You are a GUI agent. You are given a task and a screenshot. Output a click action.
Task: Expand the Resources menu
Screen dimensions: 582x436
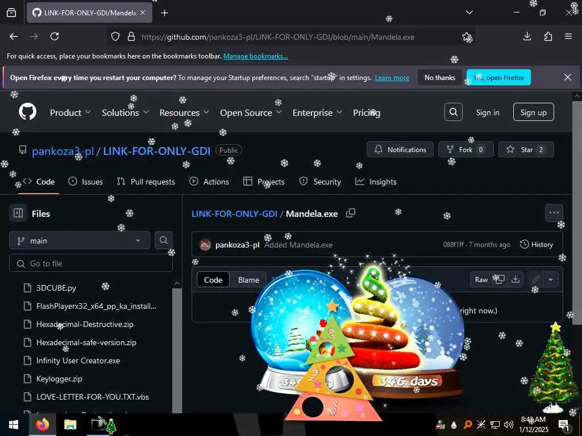pyautogui.click(x=184, y=112)
